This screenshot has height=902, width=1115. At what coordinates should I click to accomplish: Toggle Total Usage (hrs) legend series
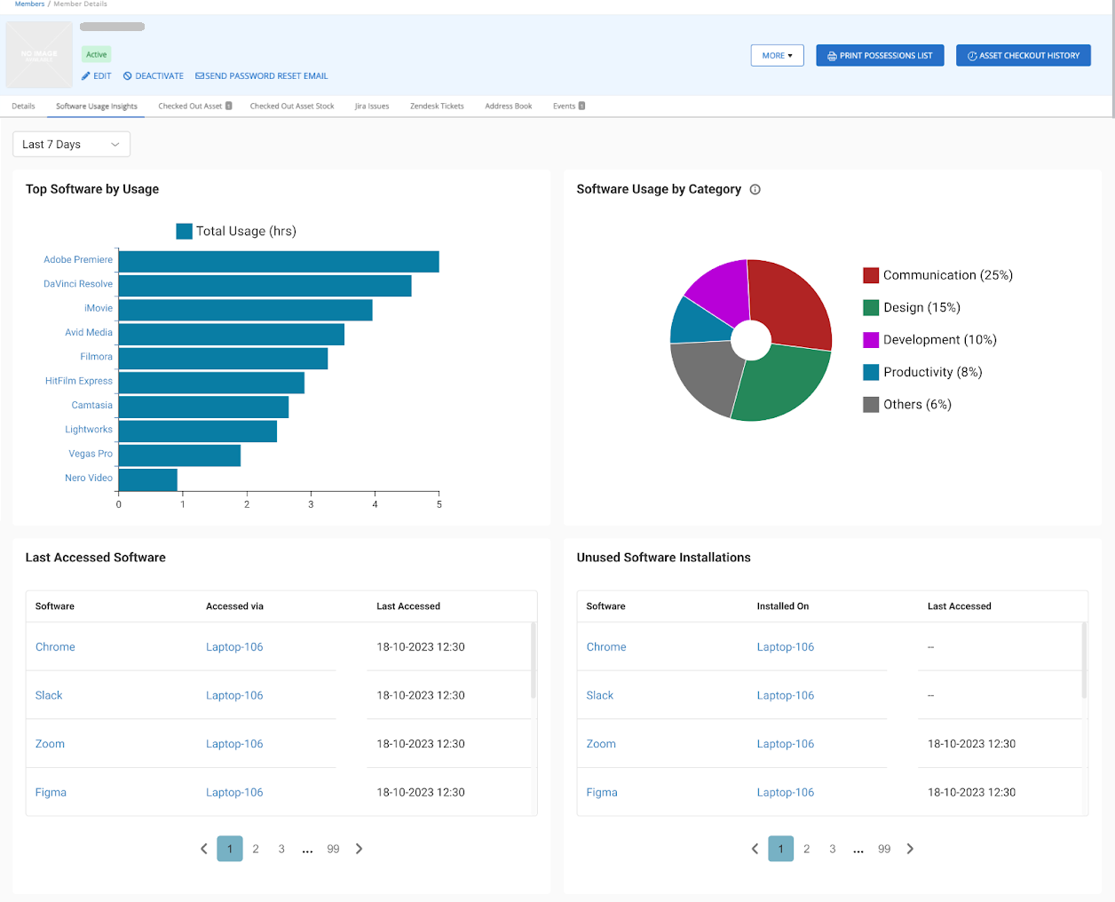coord(185,232)
